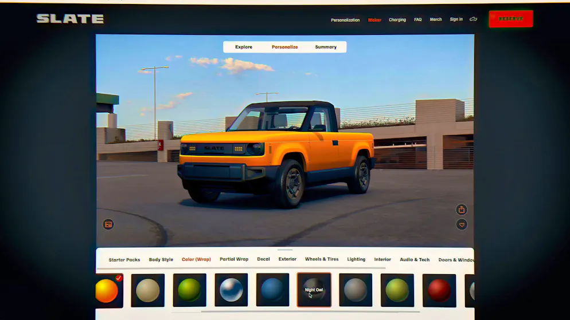Open Personalization in top navigation
570x320 pixels.
pos(345,20)
